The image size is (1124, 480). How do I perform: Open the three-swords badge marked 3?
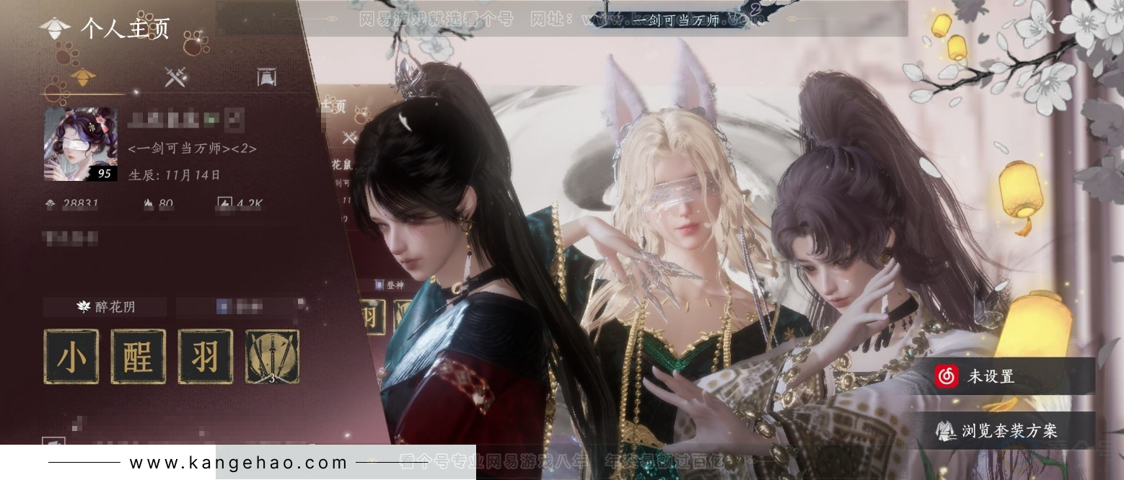click(x=272, y=357)
